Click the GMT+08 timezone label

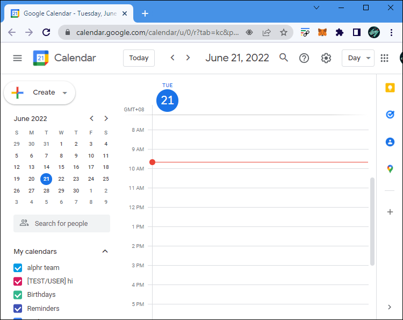click(x=134, y=110)
